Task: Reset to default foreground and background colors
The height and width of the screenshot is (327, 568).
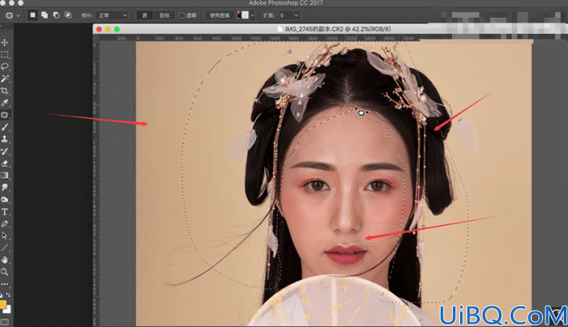Action: point(2,295)
